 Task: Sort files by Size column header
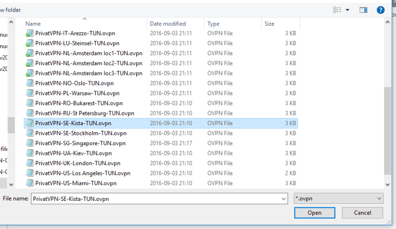point(269,24)
